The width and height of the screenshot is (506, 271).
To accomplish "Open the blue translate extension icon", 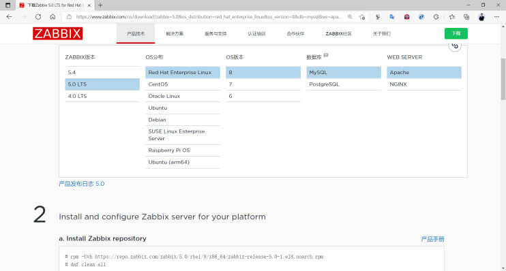I will click(x=392, y=17).
